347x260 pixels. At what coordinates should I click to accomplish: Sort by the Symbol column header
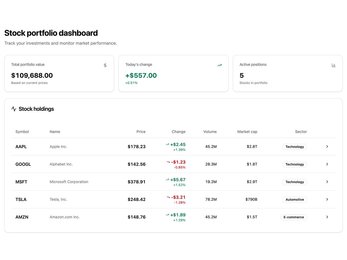22,132
